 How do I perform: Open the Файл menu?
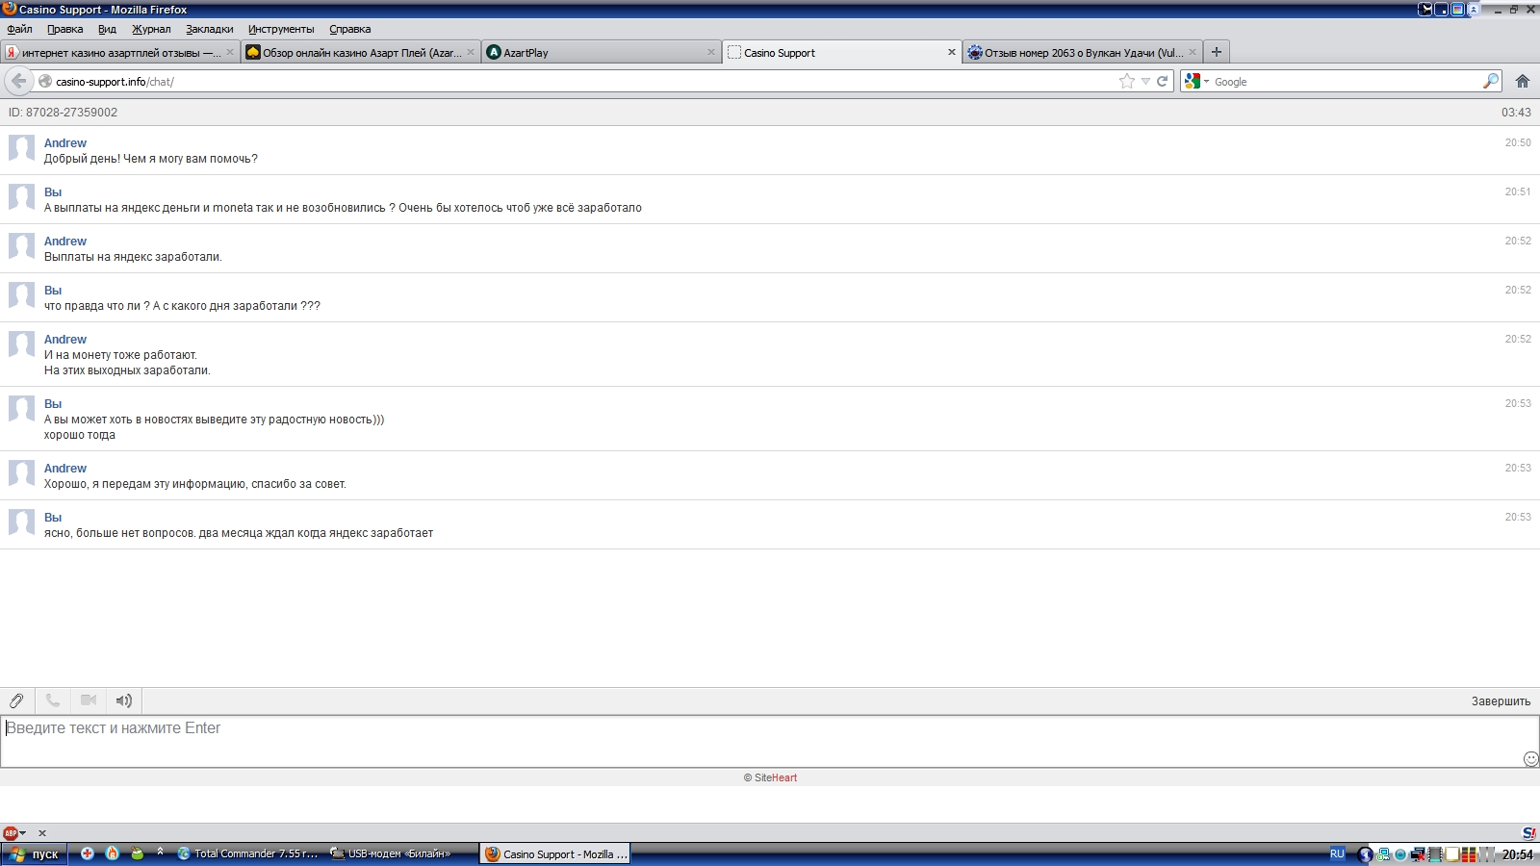point(19,29)
